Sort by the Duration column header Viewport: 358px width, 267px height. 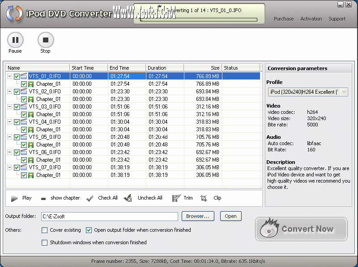[x=165, y=68]
